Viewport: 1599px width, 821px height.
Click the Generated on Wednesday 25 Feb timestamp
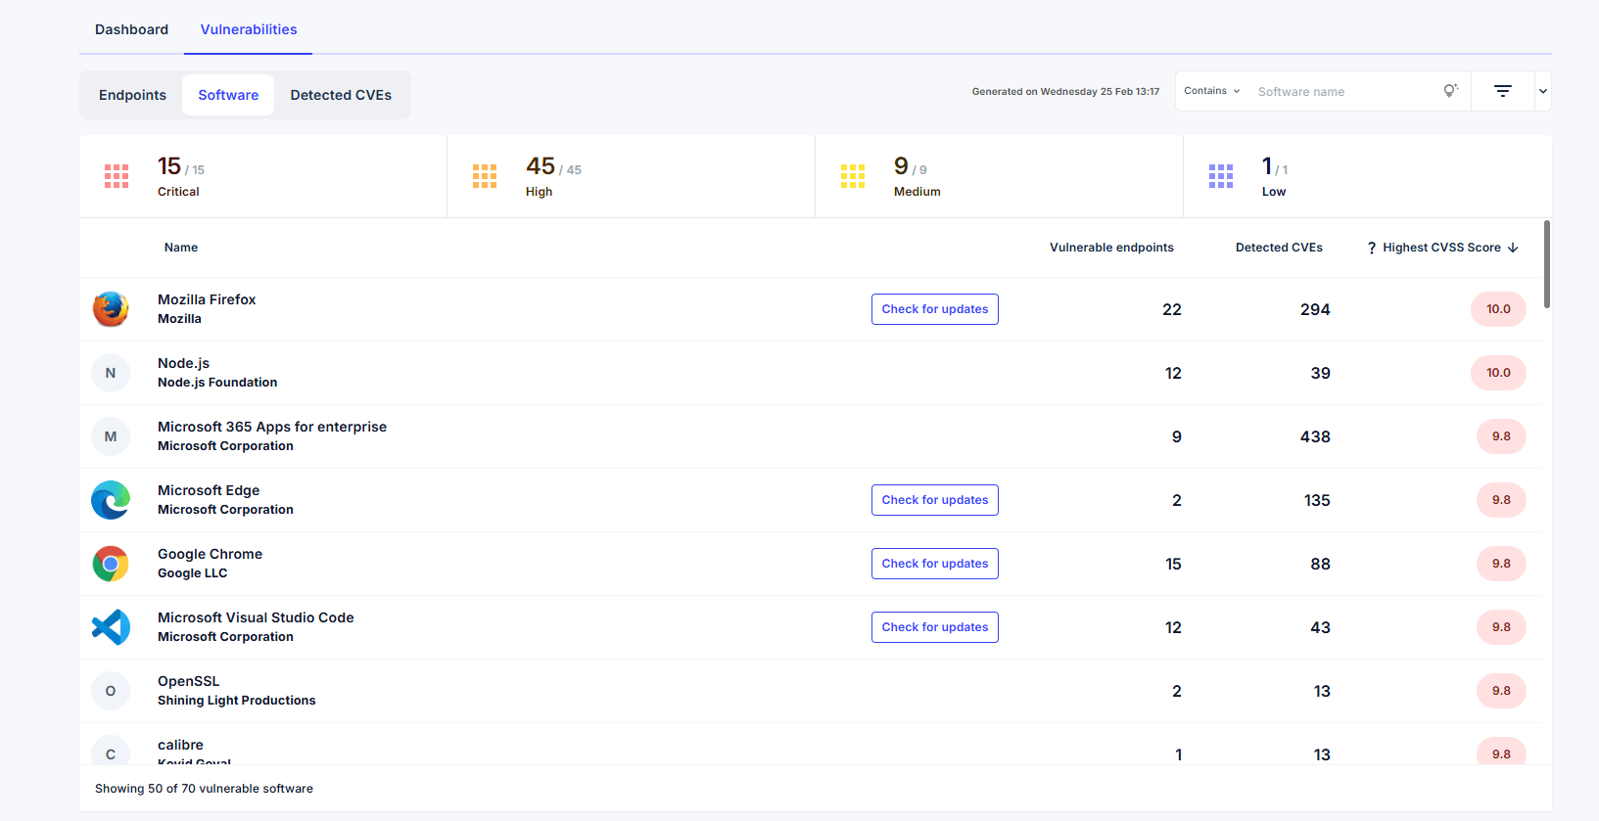pyautogui.click(x=1065, y=92)
